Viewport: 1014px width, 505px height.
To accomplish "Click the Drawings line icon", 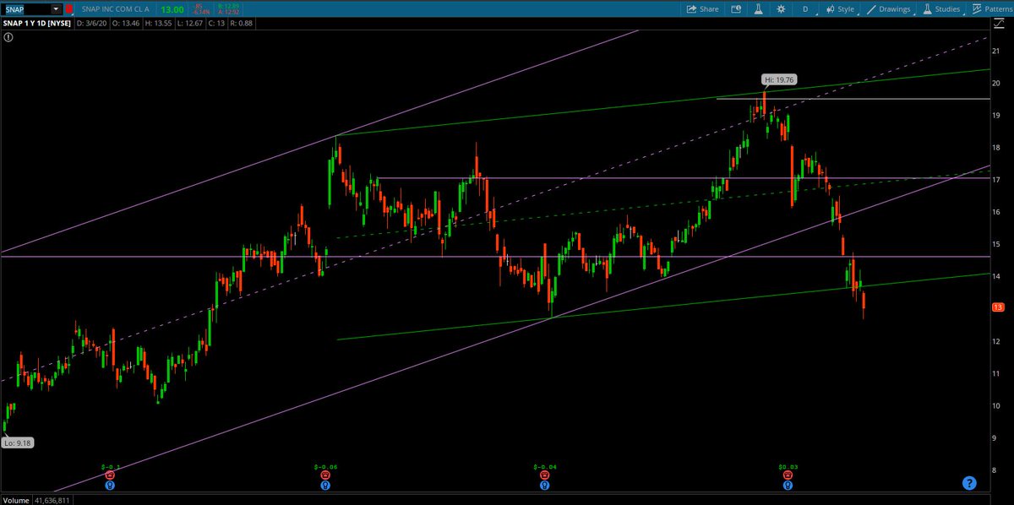I will coord(872,8).
